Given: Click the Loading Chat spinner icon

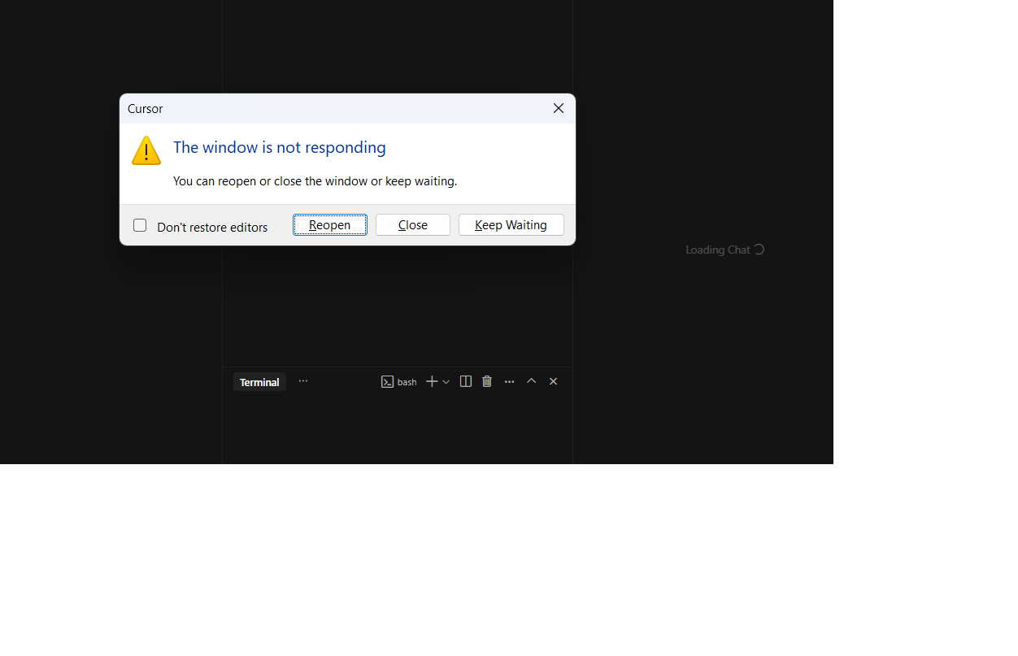Looking at the screenshot, I should (759, 250).
